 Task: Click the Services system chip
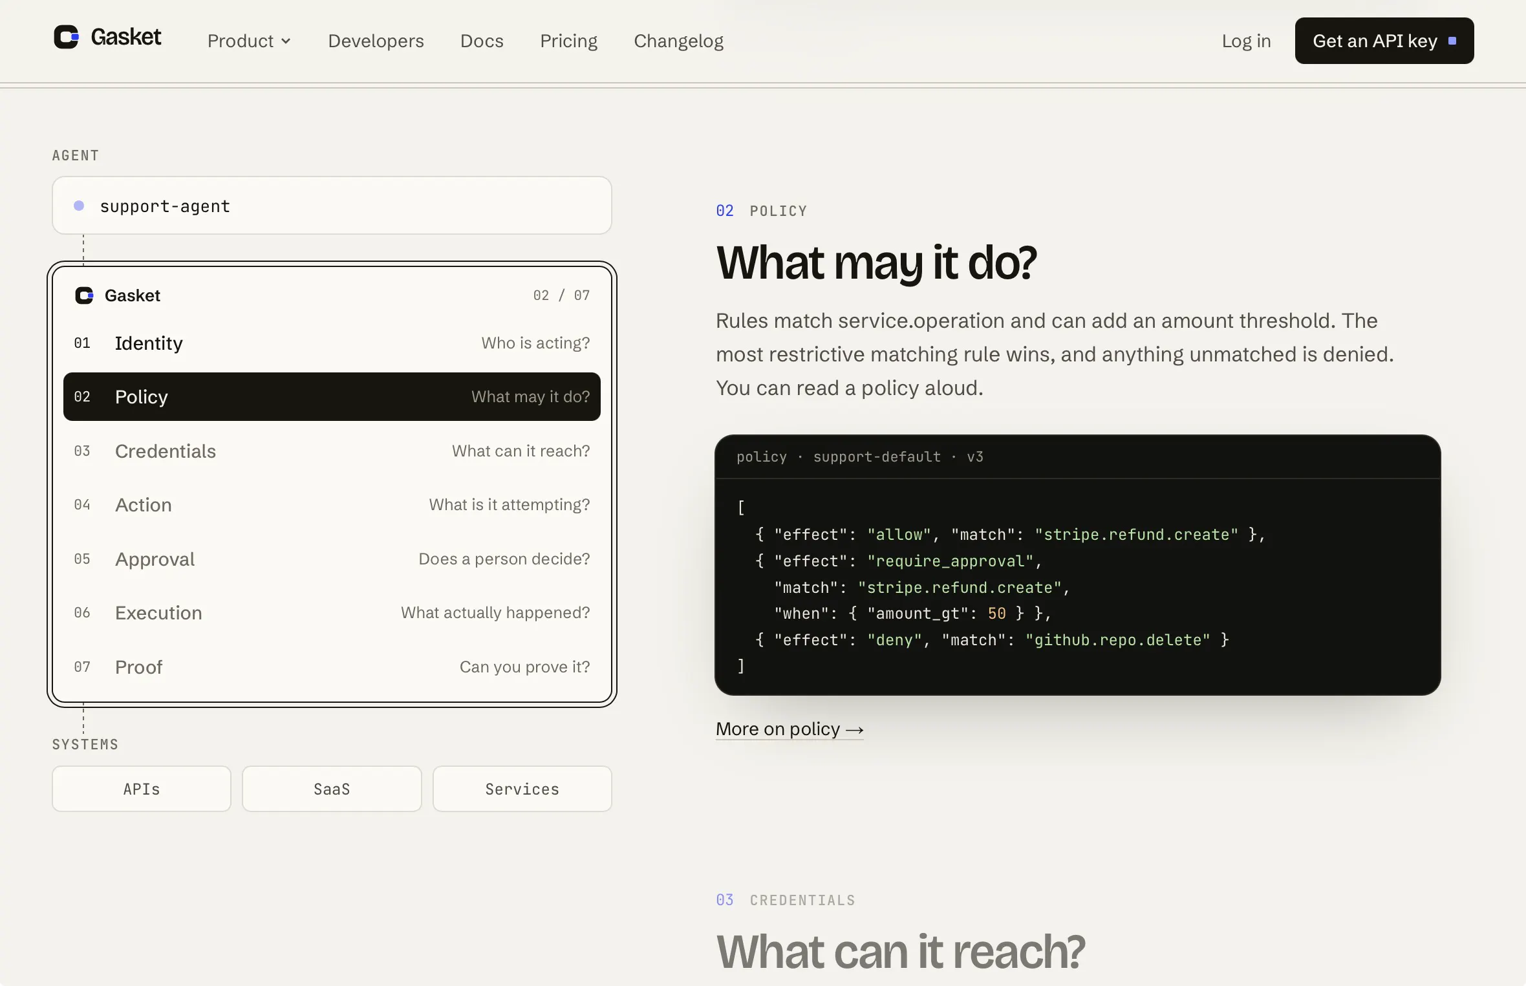pos(522,789)
